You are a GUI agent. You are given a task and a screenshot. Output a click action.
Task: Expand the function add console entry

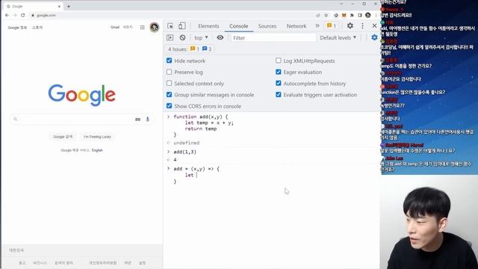168,117
